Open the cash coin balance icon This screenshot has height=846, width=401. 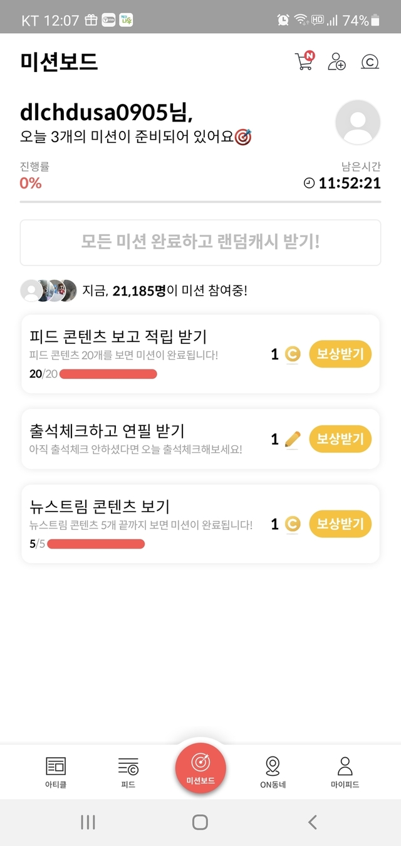[x=370, y=61]
